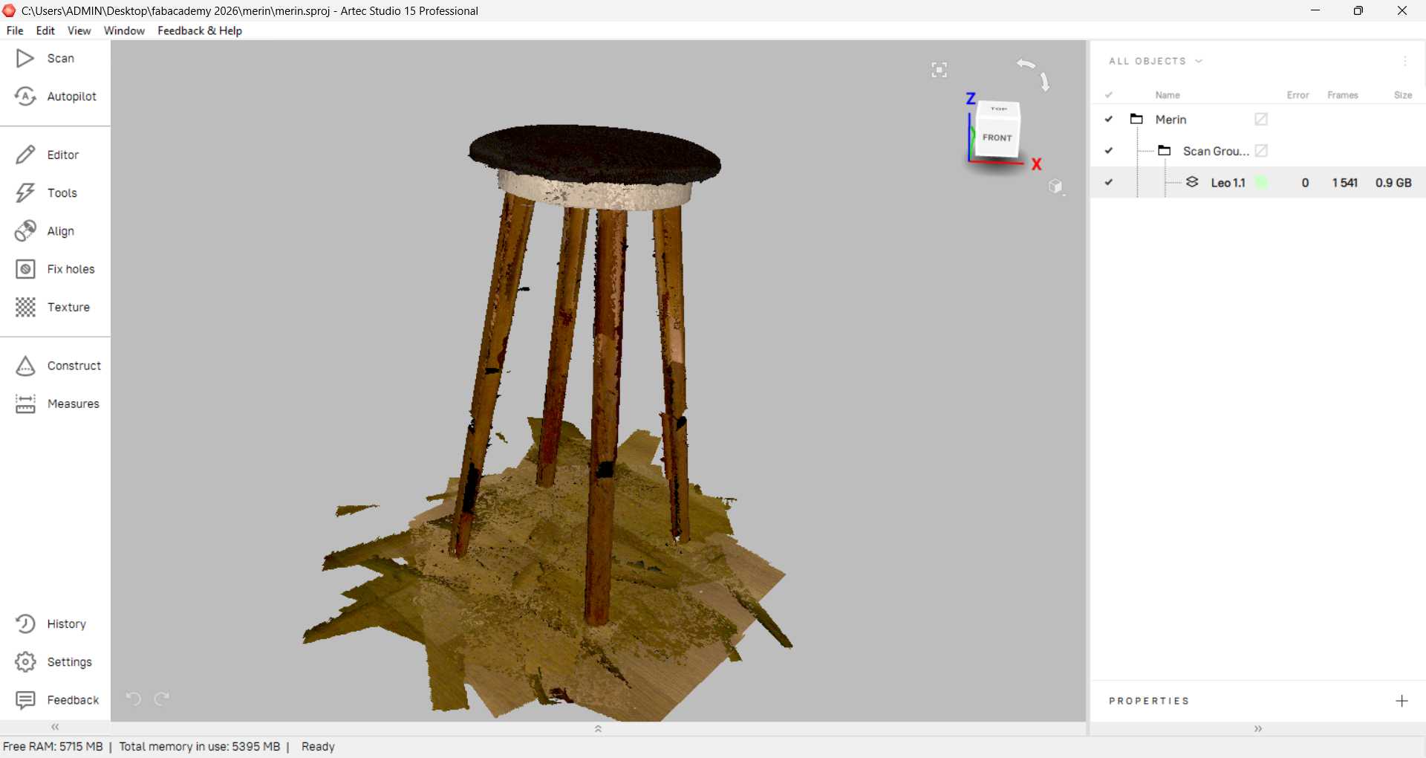Select FRONT face of navigation cube
The width and height of the screenshot is (1426, 758).
pyautogui.click(x=997, y=138)
